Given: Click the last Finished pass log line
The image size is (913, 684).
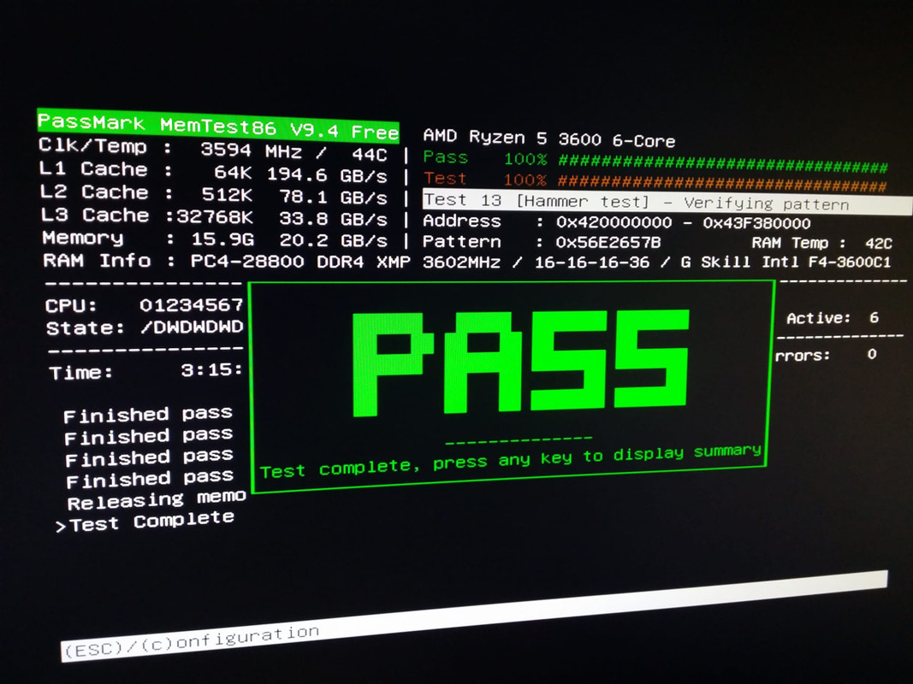Looking at the screenshot, I should coord(150,479).
